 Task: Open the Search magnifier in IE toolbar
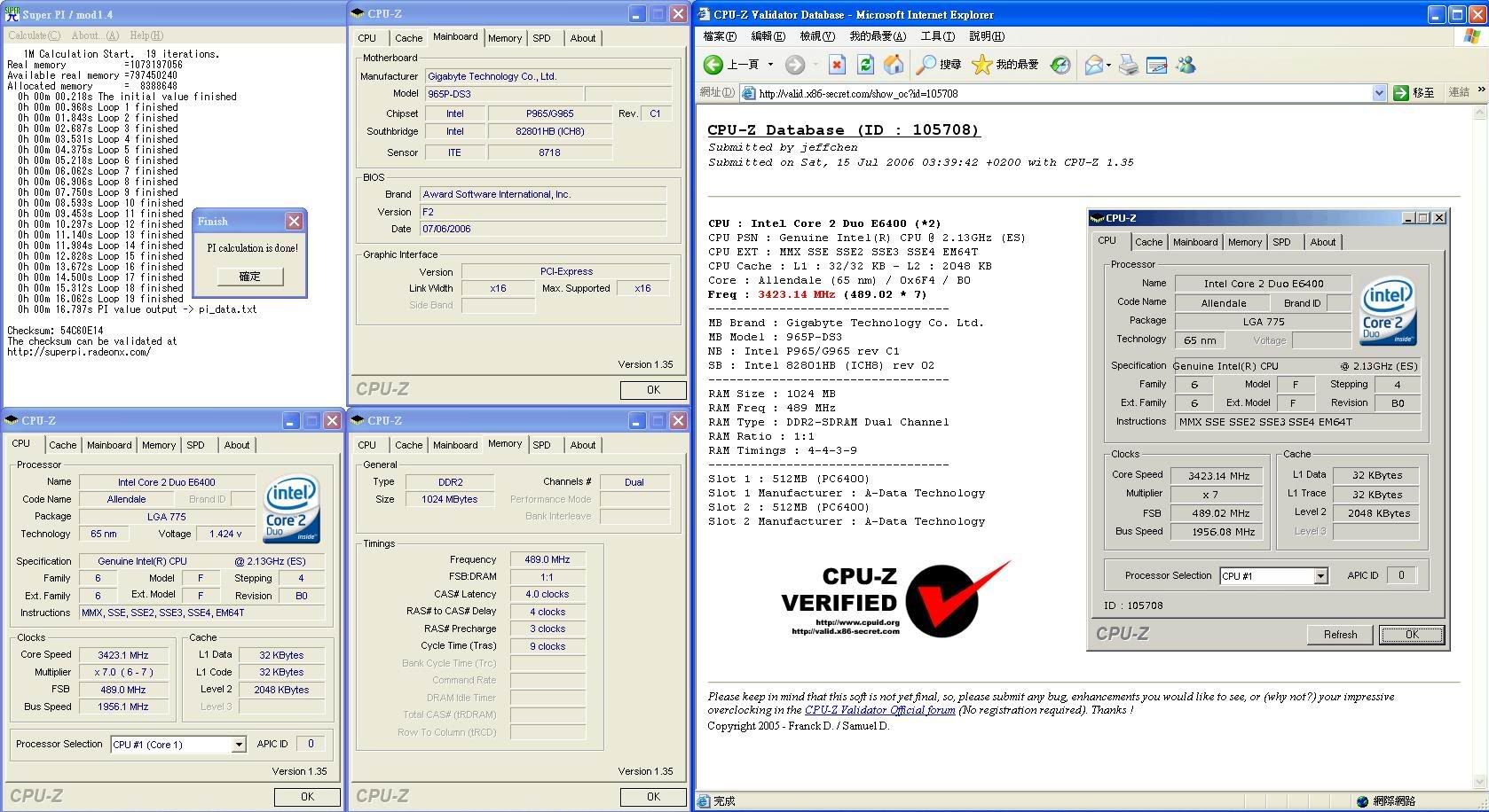926,65
